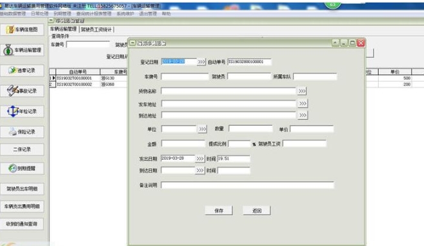Focus the 到达地址 input field
Viewport: 424px width, 246px height.
[228, 115]
